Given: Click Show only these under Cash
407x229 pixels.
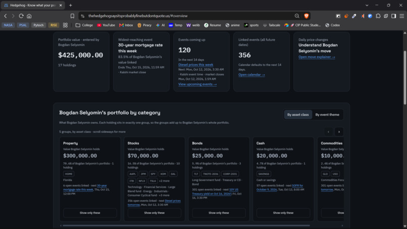Looking at the screenshot, I should coord(283,213).
